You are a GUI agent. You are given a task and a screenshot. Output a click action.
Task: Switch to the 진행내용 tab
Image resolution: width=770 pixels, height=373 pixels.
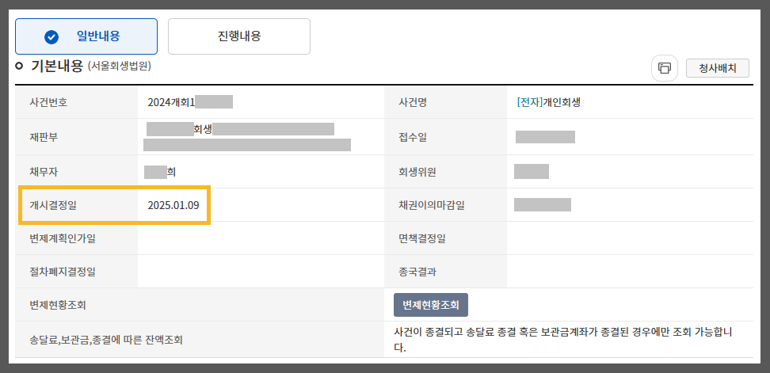pyautogui.click(x=238, y=36)
